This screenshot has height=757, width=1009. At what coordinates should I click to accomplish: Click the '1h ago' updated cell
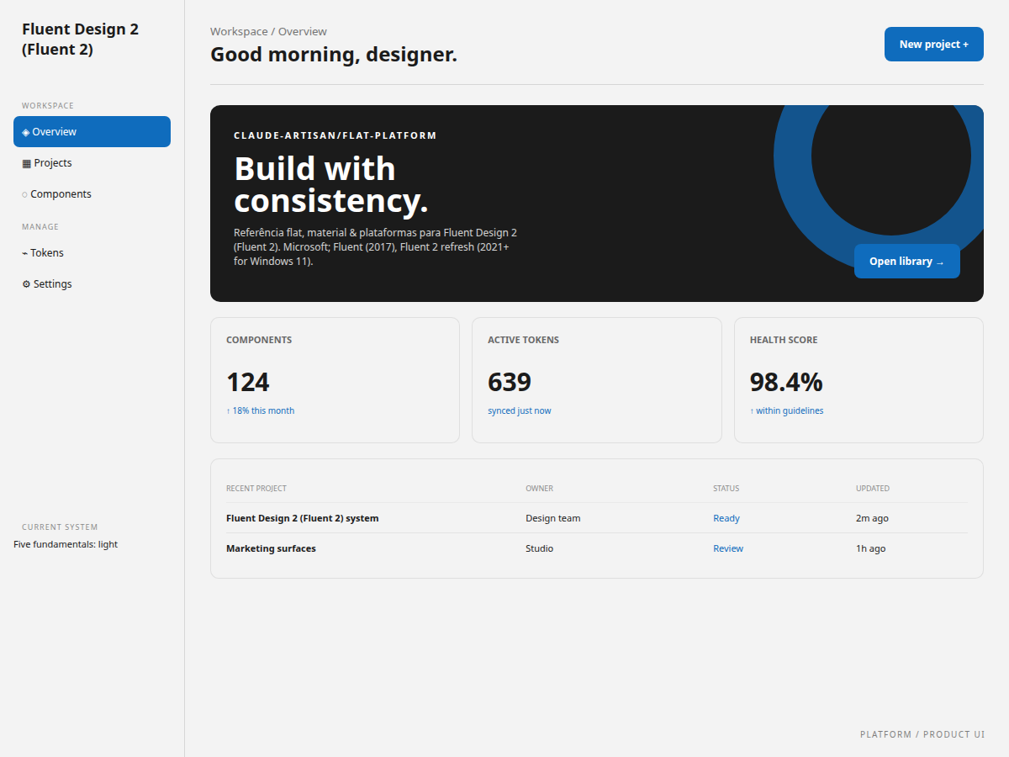click(871, 548)
